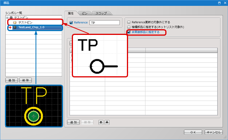Image resolution: width=228 pixels, height=140 pixels.
Task: Switch to the 属性 tab
Action: 71,13
